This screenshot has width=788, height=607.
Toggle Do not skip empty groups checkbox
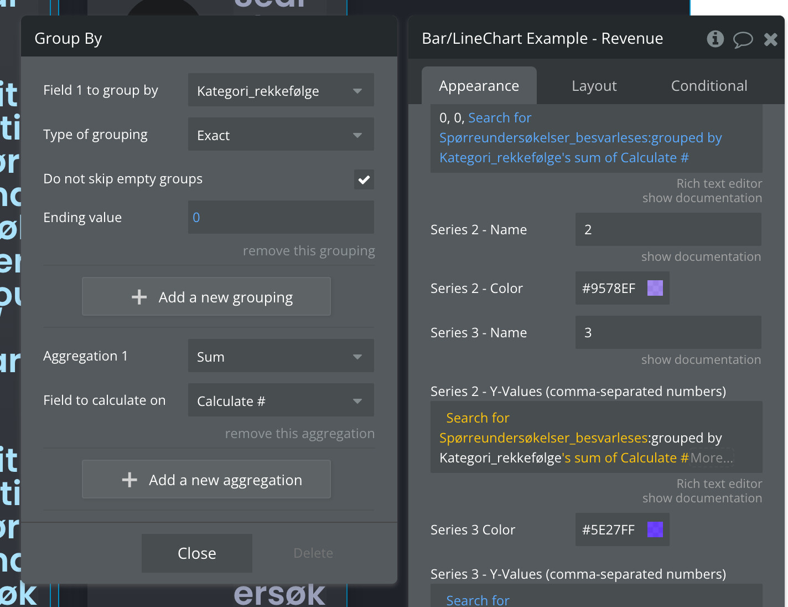coord(364,179)
